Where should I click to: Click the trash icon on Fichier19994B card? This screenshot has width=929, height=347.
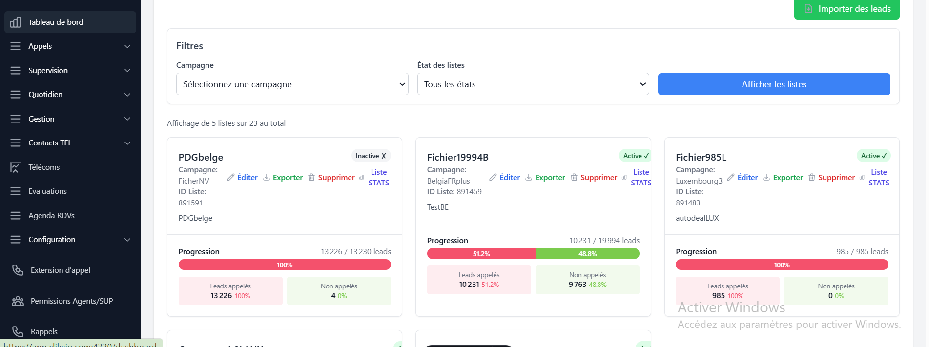point(574,178)
